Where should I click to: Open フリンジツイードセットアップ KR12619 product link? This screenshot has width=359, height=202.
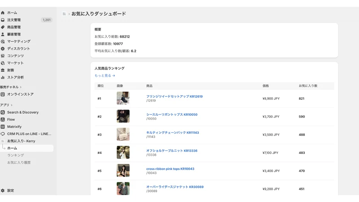pos(175,97)
